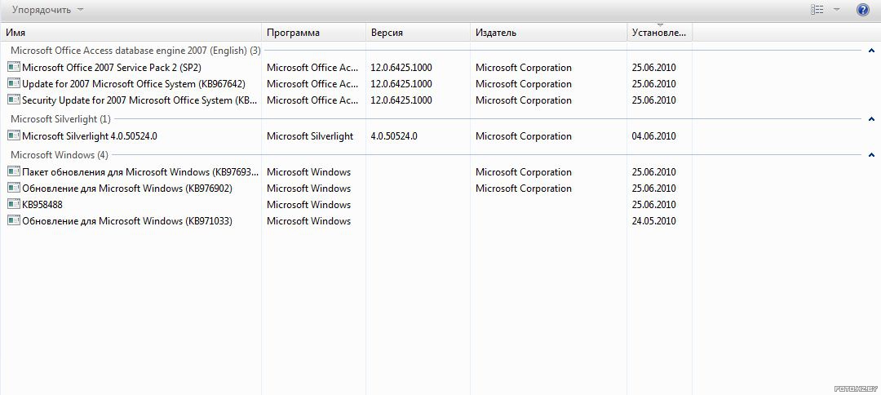Click the icon for Обновление KB971033

pos(14,220)
